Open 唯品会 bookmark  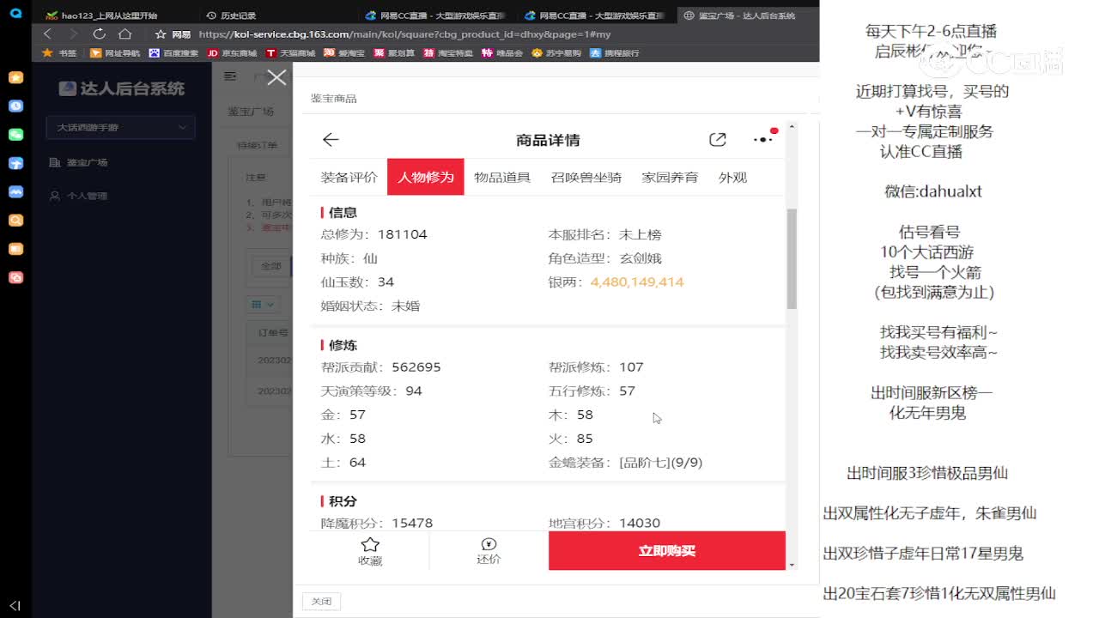pyautogui.click(x=502, y=53)
